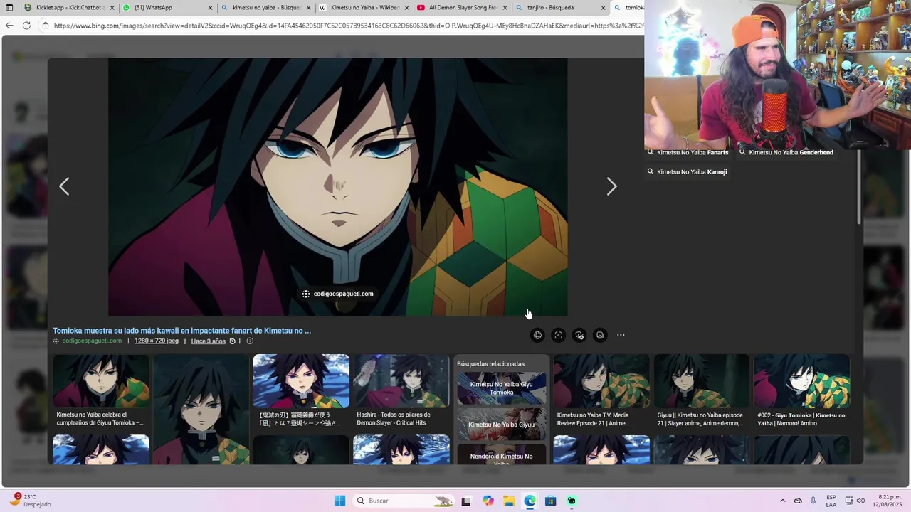Click the network icon in system tray
The height and width of the screenshot is (512, 911).
pos(849,501)
